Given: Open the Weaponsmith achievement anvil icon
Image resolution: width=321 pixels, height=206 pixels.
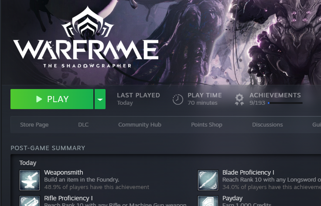Looking at the screenshot, I should tap(30, 180).
